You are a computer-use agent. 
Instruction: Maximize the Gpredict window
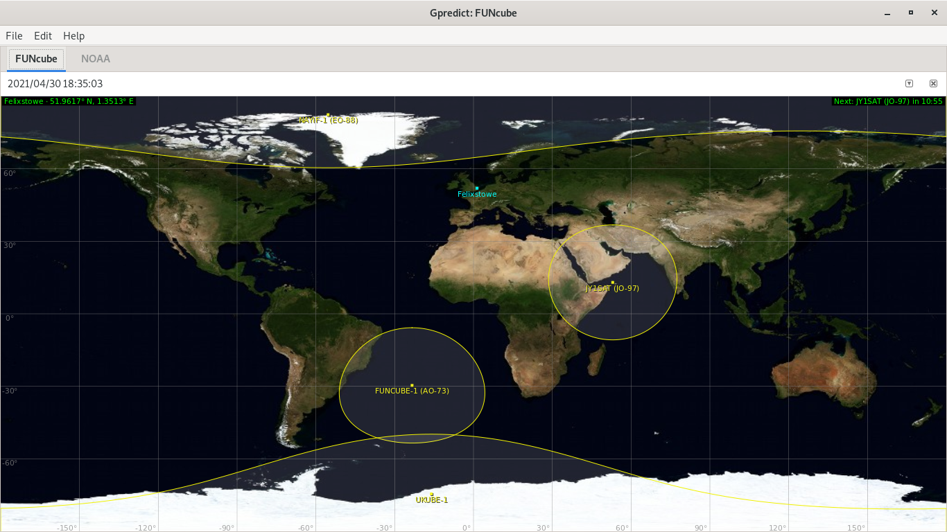[910, 13]
